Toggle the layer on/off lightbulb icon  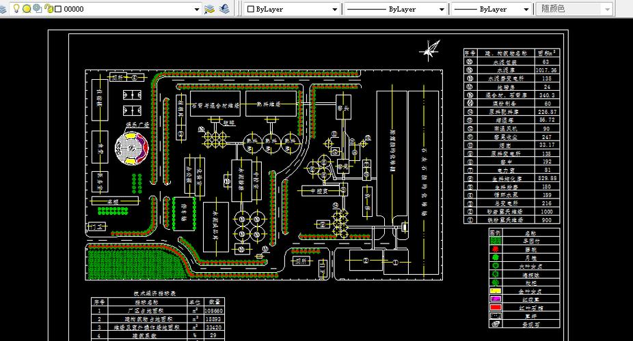pos(16,9)
